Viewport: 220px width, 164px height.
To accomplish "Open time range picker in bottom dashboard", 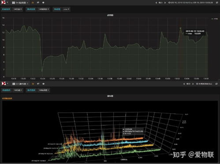I will [204, 84].
